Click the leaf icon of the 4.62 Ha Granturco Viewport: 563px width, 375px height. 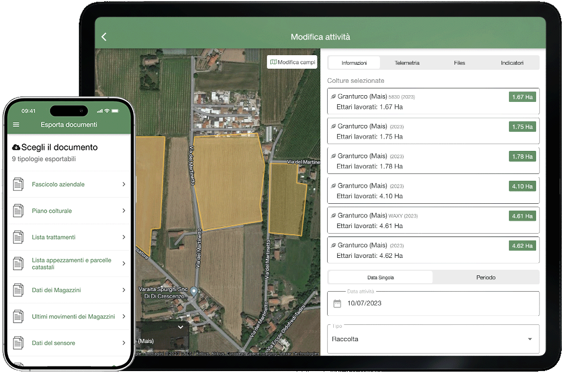tap(333, 245)
